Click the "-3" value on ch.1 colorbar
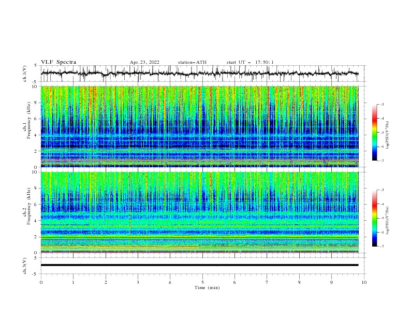 coord(382,104)
